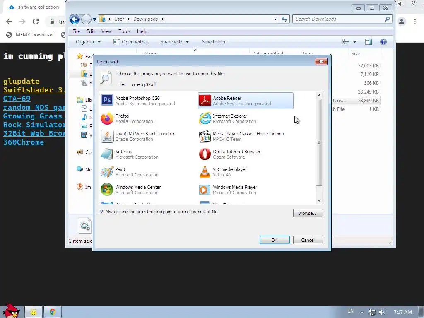Expand the Share with dropdown
The width and height of the screenshot is (424, 318).
175,42
